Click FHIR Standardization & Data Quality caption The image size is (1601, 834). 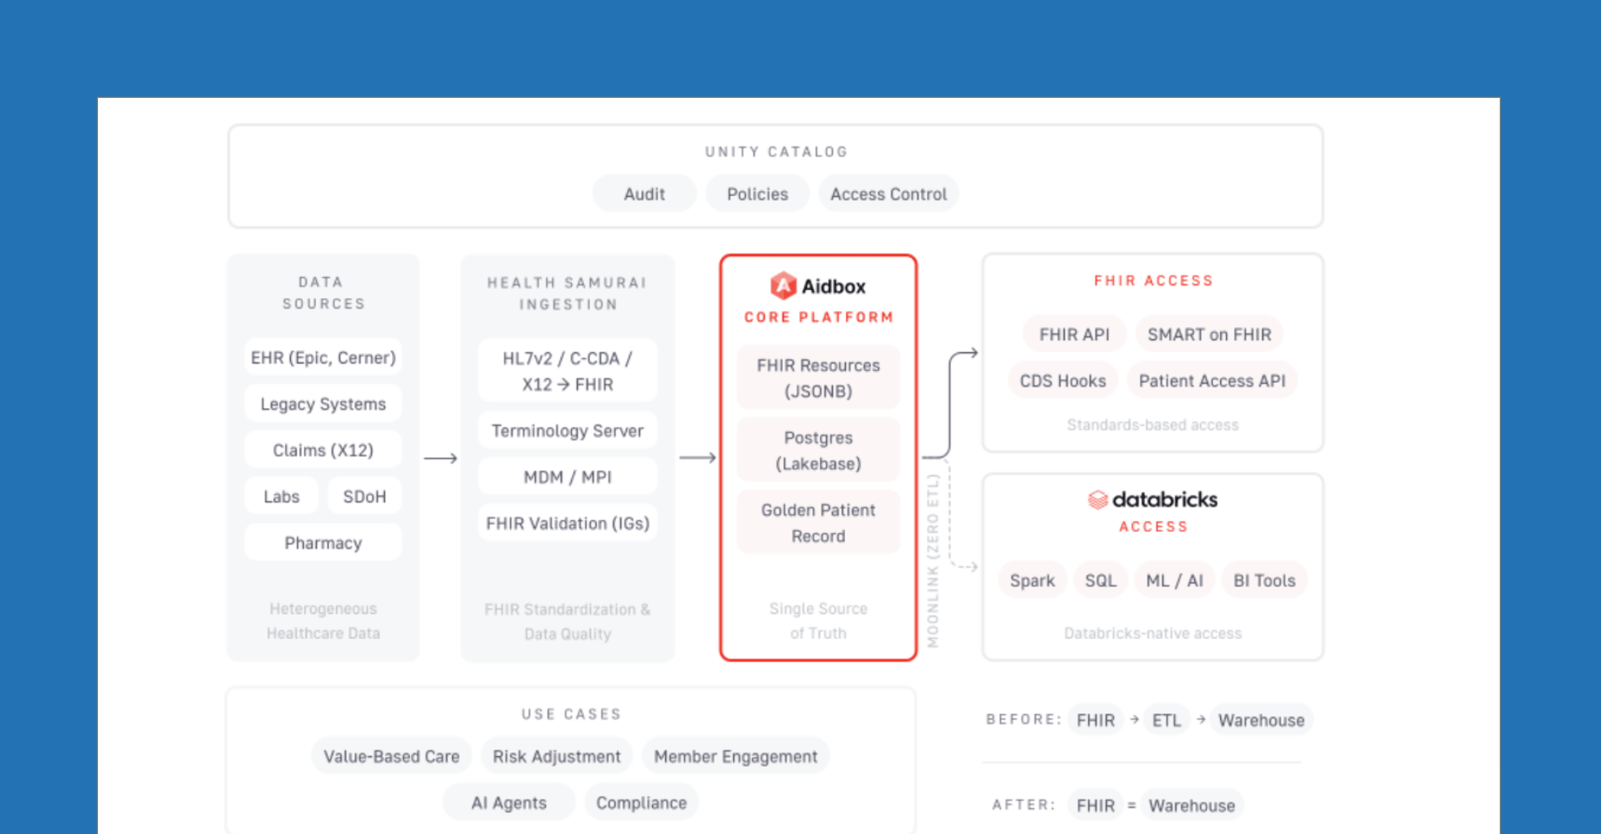click(x=567, y=621)
